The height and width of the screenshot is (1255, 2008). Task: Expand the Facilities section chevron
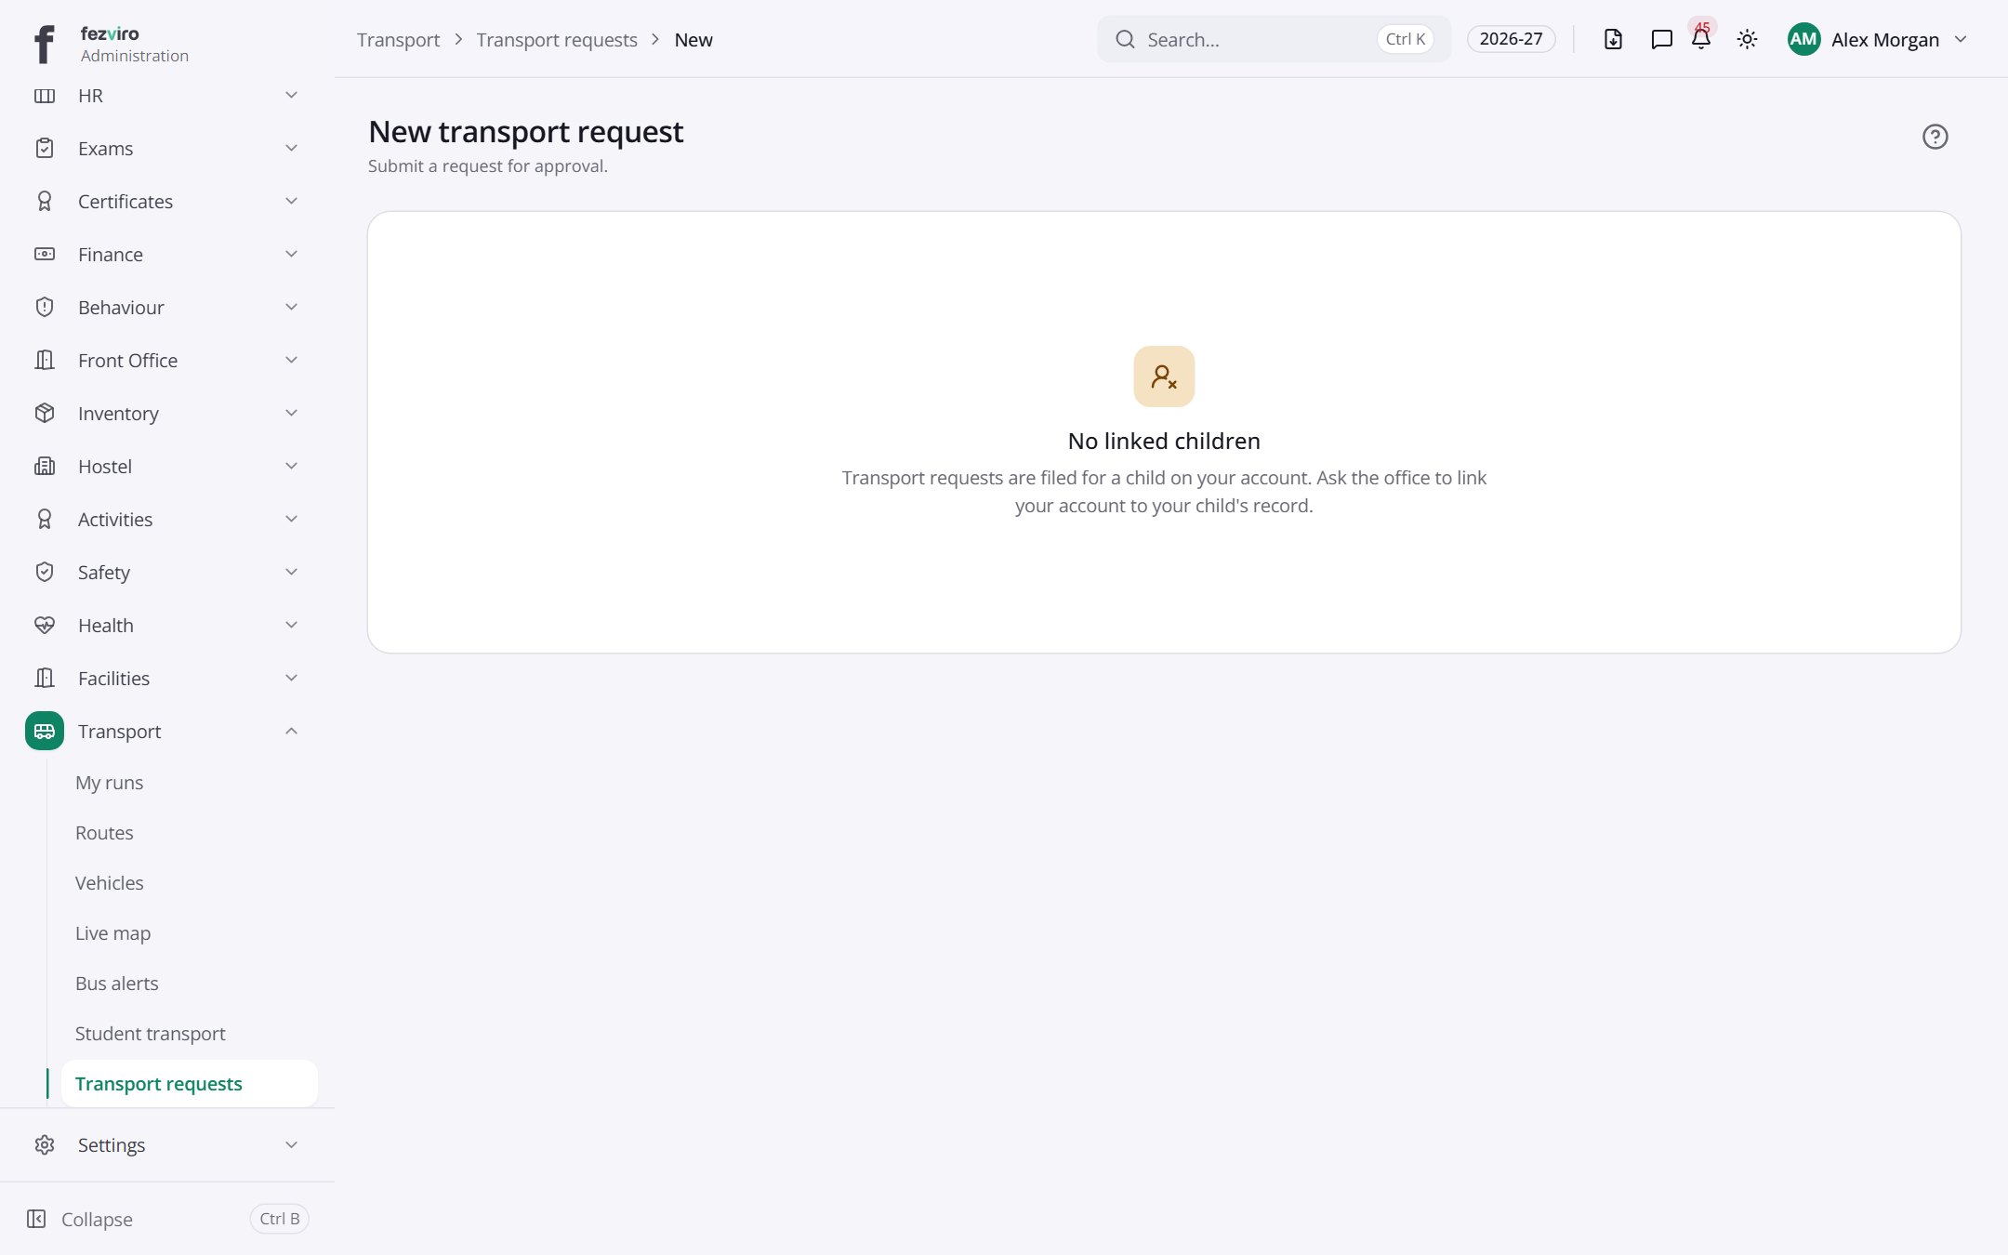click(291, 678)
